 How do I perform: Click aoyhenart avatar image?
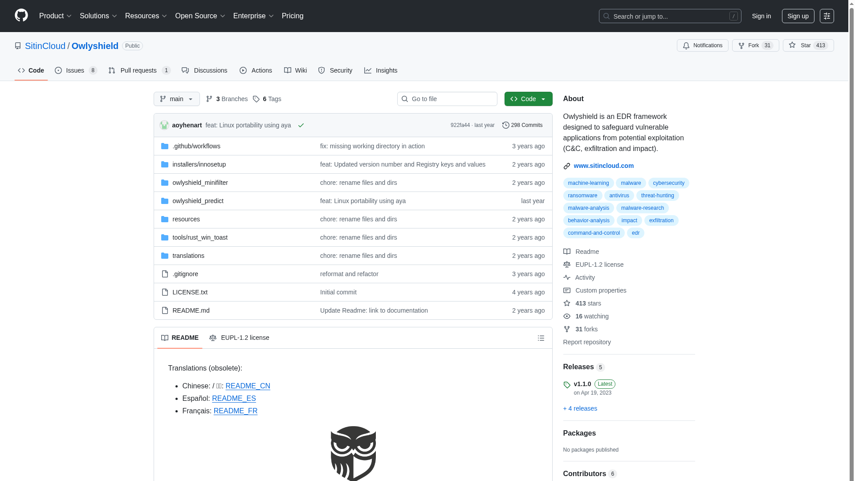pos(164,125)
